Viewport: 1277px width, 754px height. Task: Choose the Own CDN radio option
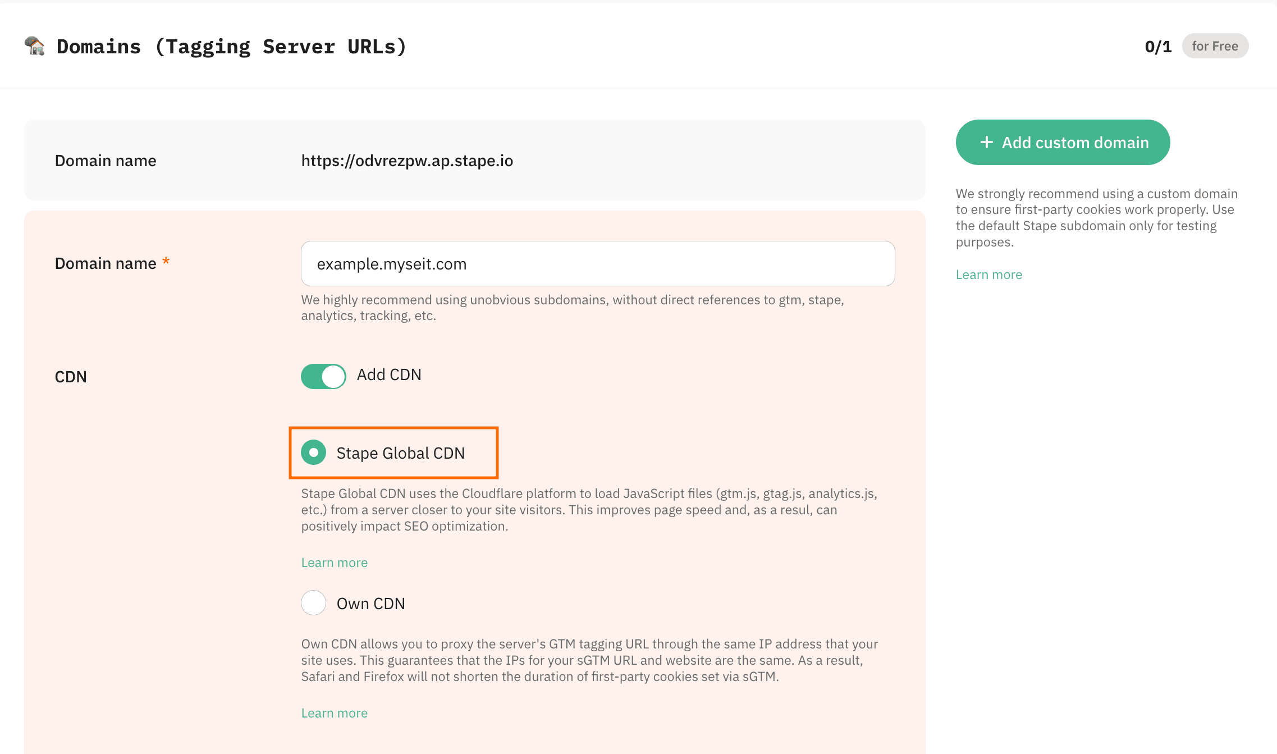tap(313, 603)
